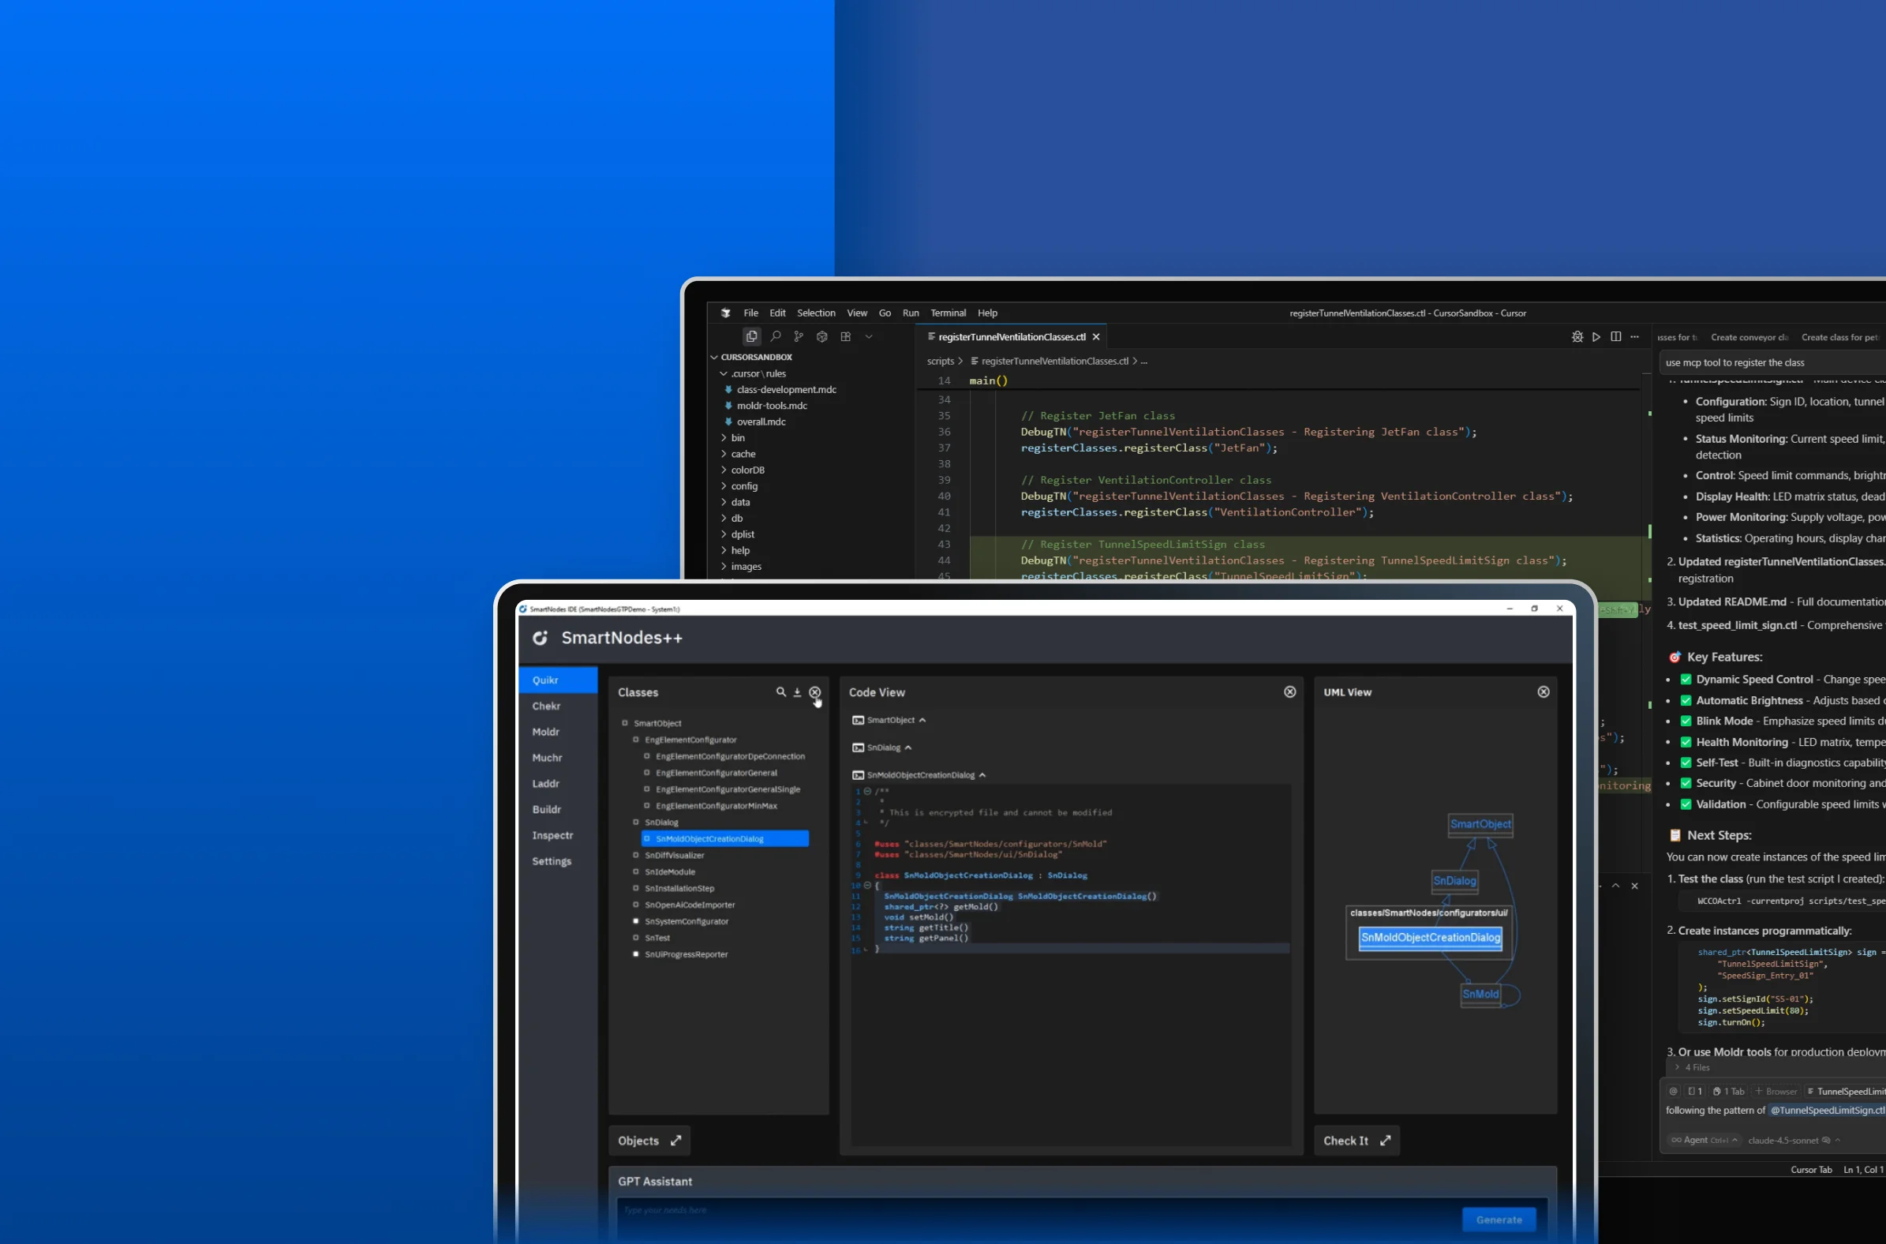Screen dimensions: 1886x1244
Task: Click the download icon in Classes panel
Action: tap(797, 691)
